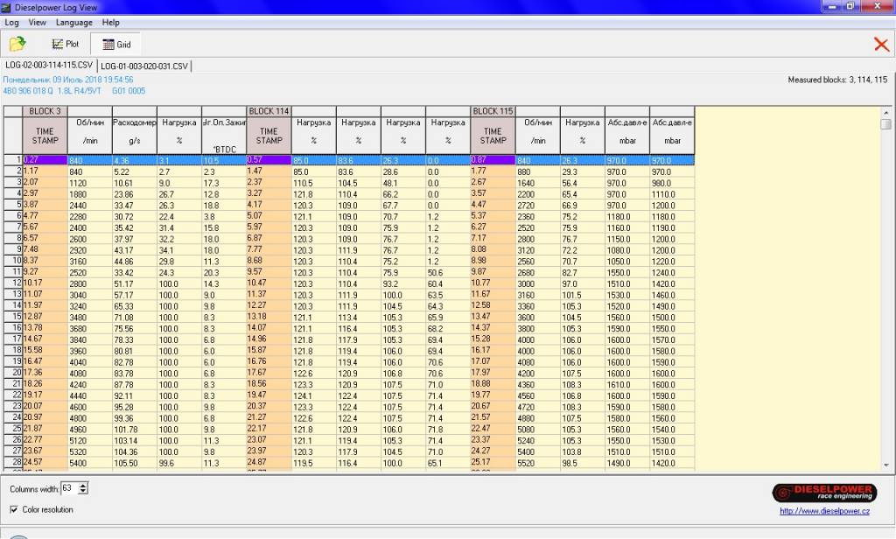
Task: Increase columns width with up arrow
Action: tap(83, 485)
